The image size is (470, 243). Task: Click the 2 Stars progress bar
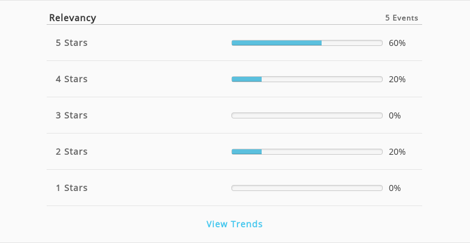307,152
